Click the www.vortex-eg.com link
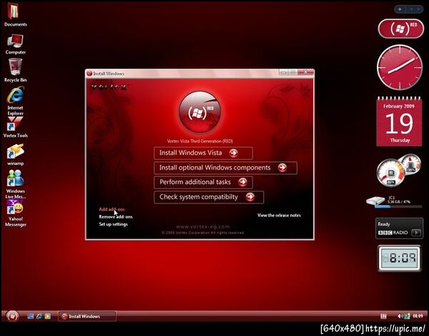429x336 pixels. [x=203, y=226]
